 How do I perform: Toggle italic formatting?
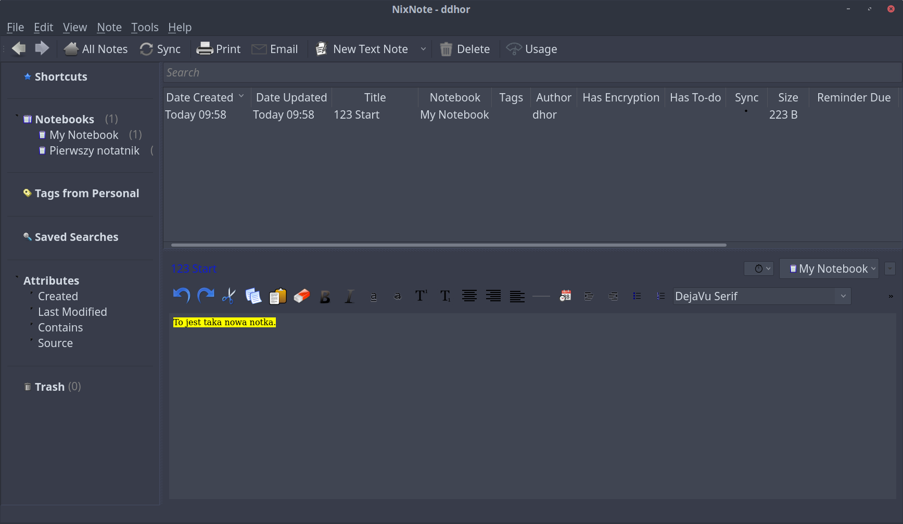pyautogui.click(x=350, y=297)
